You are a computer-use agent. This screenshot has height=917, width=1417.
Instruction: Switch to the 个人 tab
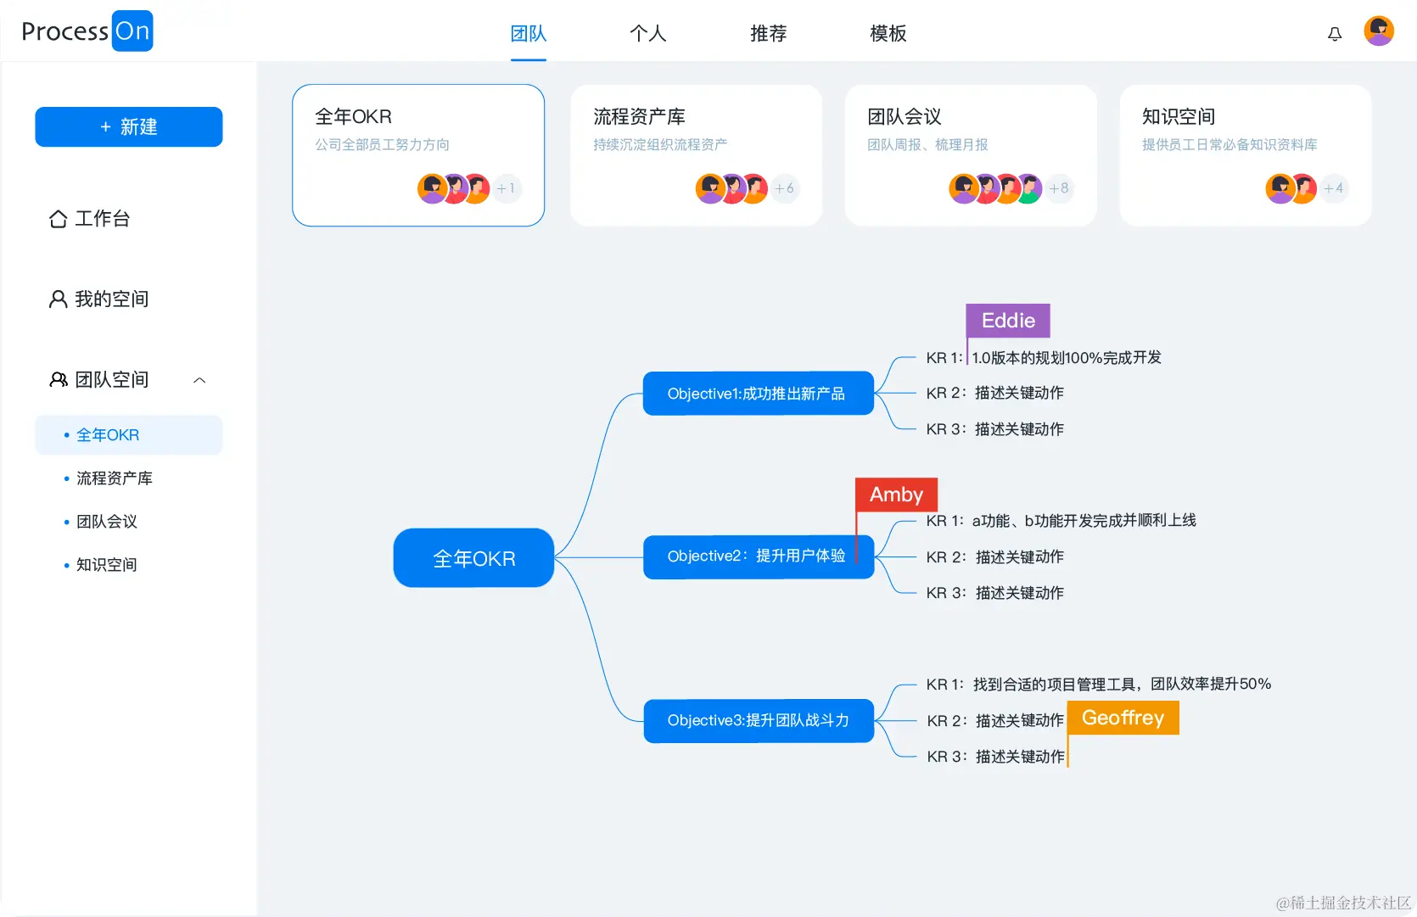coord(647,34)
